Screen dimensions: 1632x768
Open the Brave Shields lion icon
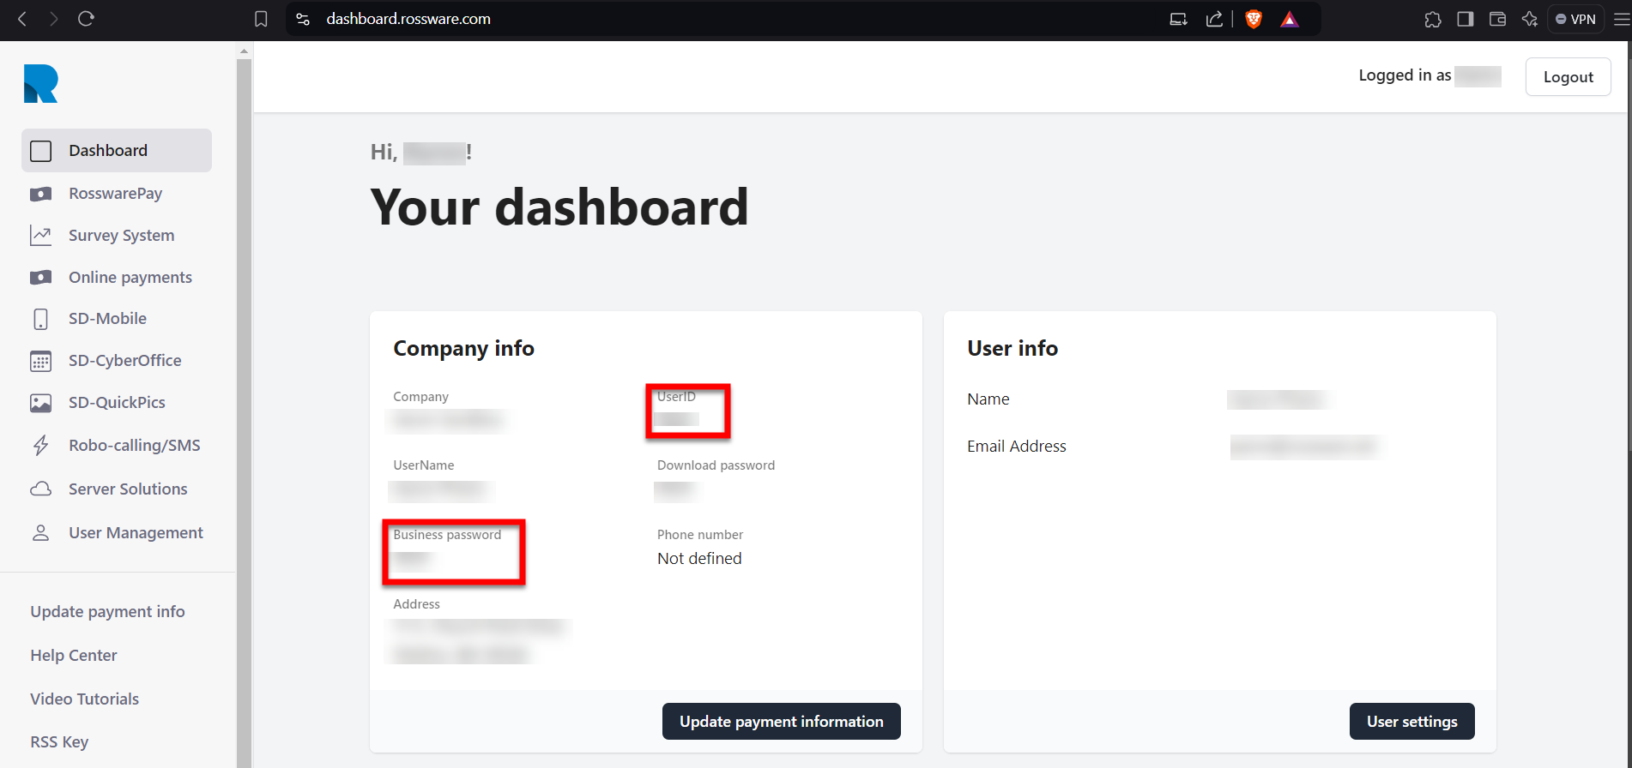(x=1254, y=19)
